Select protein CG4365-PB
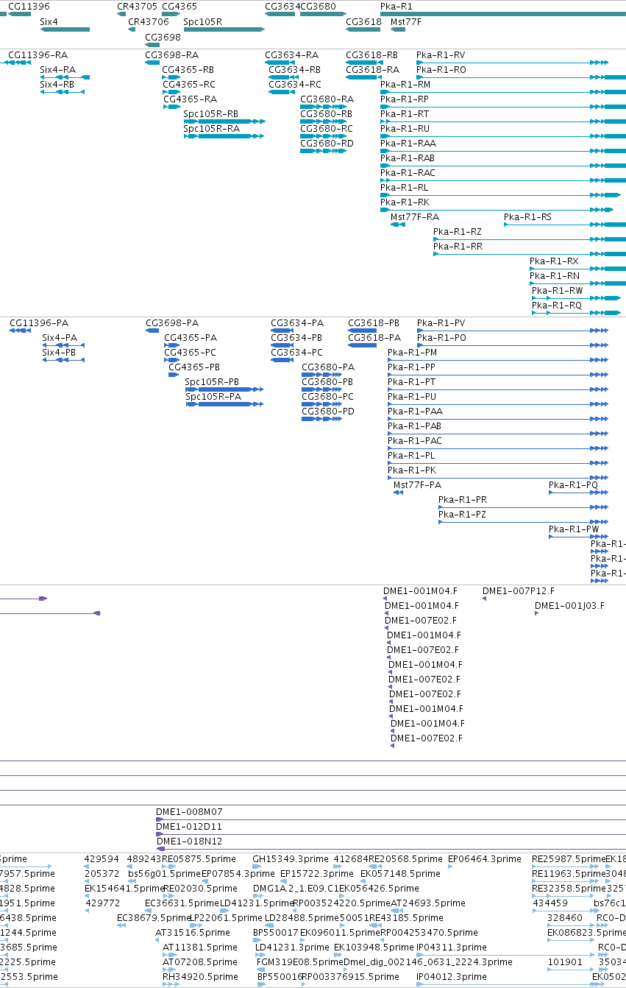 point(194,367)
